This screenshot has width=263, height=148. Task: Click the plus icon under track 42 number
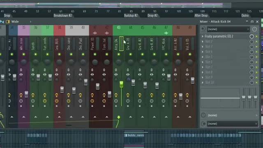point(107,33)
